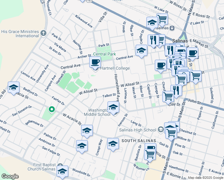Screen dimensions: 224x180
Task: Click the Salinas train station icon
Action: [x=172, y=28]
